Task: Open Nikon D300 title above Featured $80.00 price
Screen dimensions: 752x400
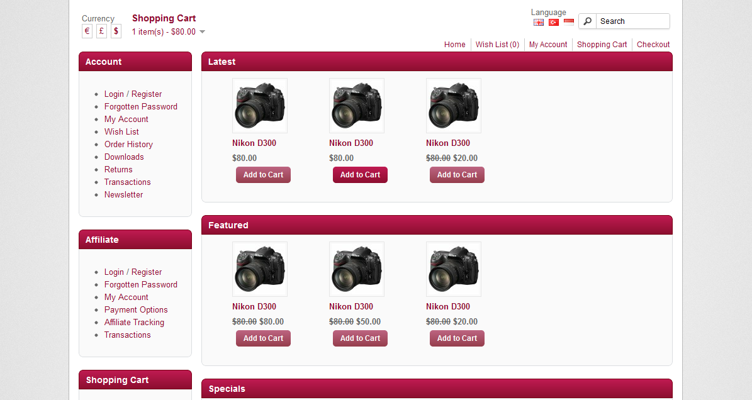Action: pyautogui.click(x=254, y=306)
